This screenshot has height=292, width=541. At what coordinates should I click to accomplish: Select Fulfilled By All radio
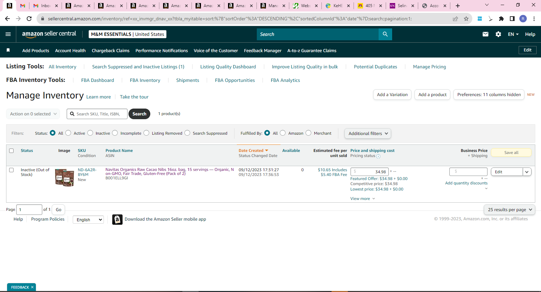pyautogui.click(x=267, y=133)
